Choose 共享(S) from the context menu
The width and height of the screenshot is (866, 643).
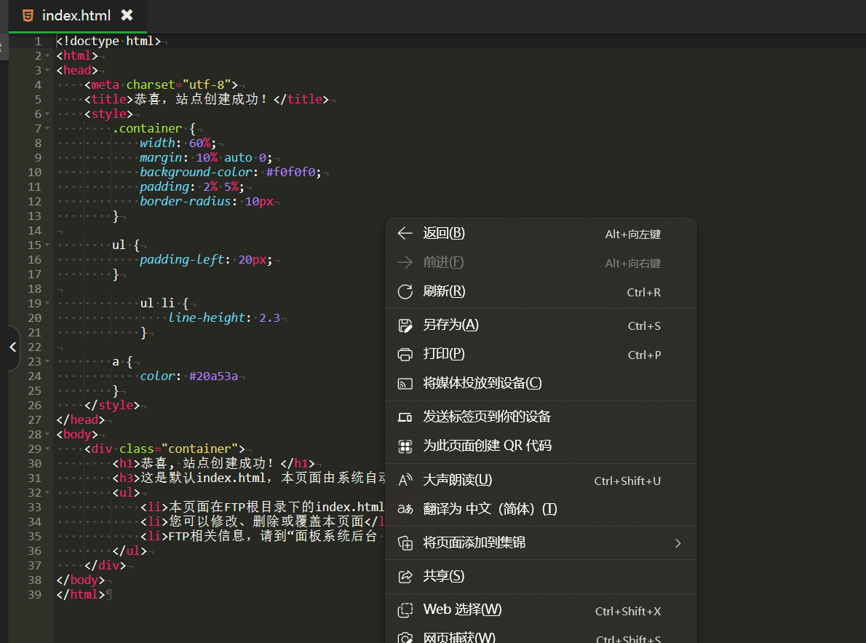pyautogui.click(x=541, y=577)
